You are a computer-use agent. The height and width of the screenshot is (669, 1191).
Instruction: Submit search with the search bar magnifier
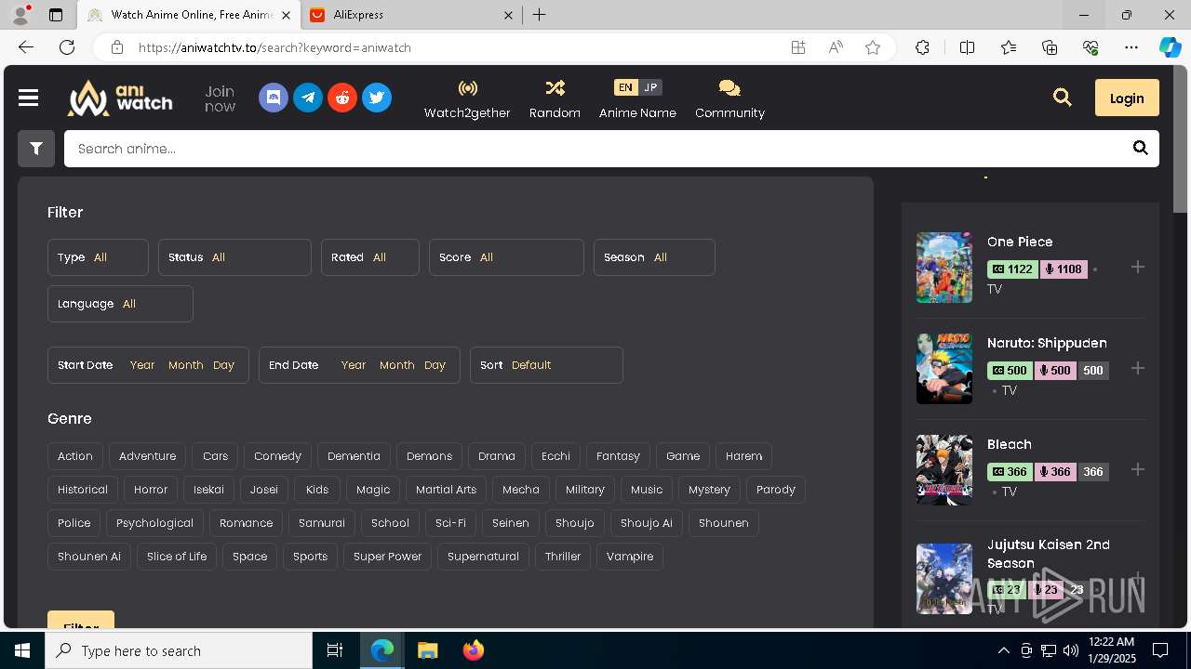pyautogui.click(x=1141, y=149)
